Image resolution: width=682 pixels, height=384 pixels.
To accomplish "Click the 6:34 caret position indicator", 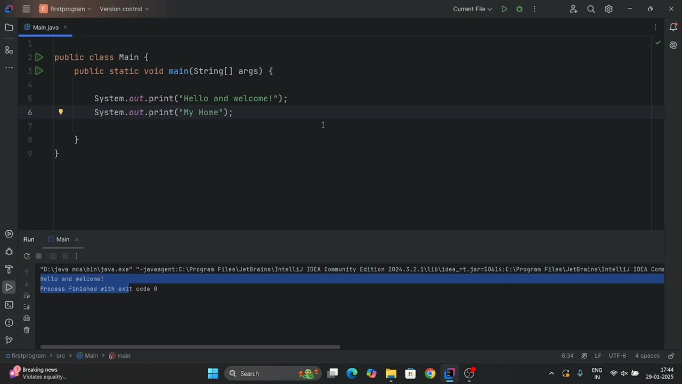I will click(567, 356).
